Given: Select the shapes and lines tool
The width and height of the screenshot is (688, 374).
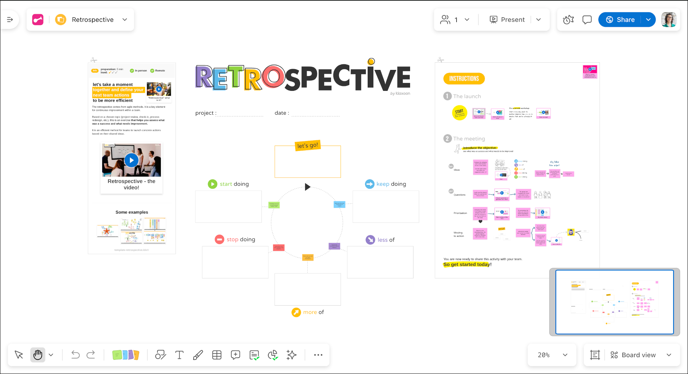Looking at the screenshot, I should [x=160, y=355].
